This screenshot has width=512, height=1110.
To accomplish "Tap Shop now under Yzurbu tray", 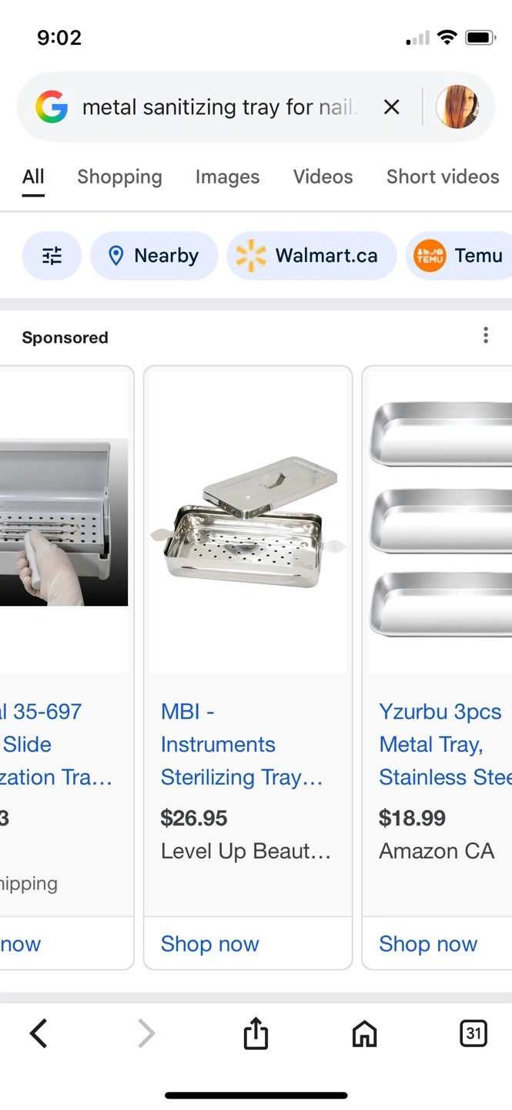I will [428, 943].
